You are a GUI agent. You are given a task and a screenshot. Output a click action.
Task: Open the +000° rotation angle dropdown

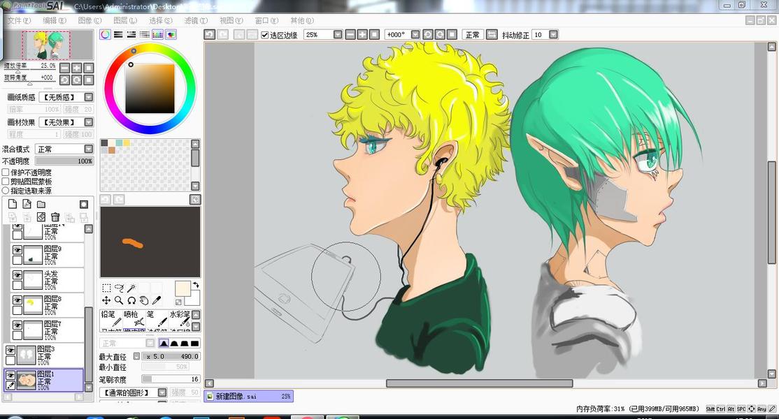pos(415,34)
